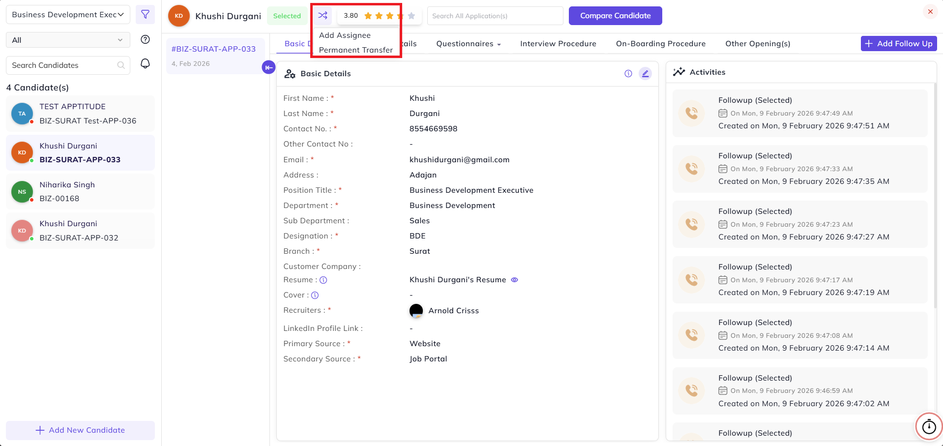
Task: Open Khushi Durgani's Resume link
Action: pyautogui.click(x=458, y=280)
